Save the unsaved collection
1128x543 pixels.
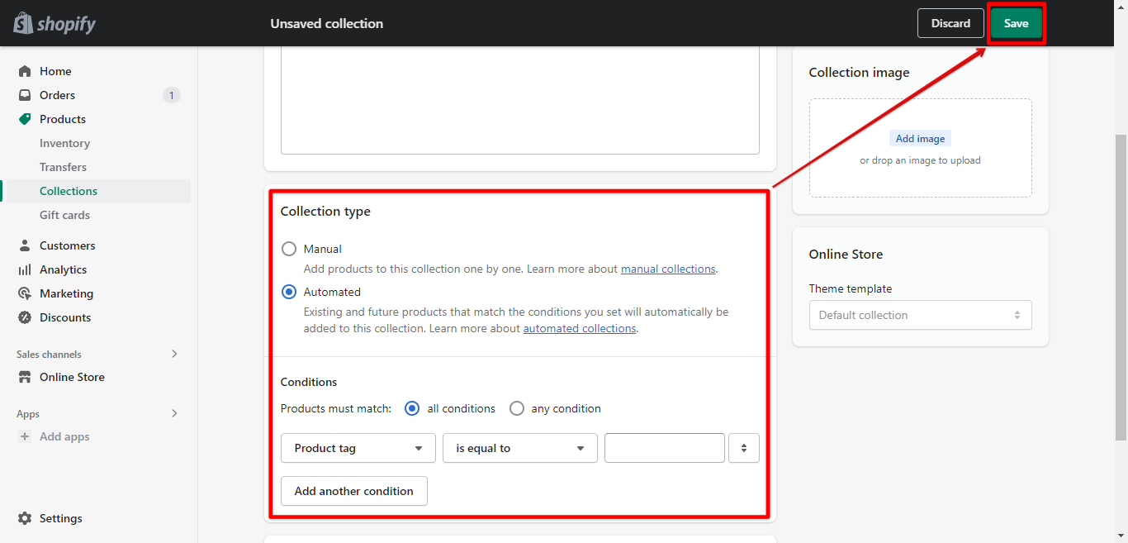[1016, 23]
